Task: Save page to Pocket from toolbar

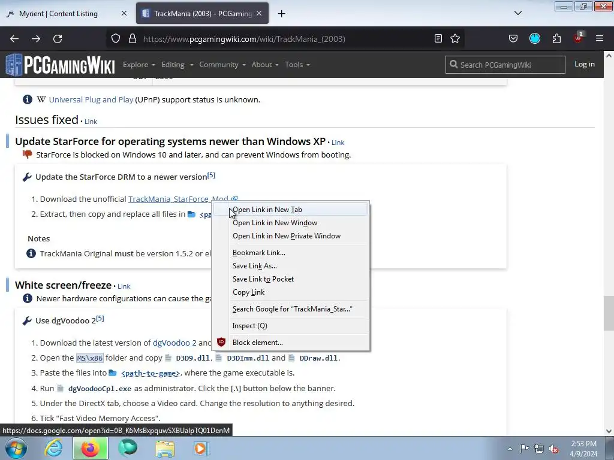Action: tap(513, 39)
